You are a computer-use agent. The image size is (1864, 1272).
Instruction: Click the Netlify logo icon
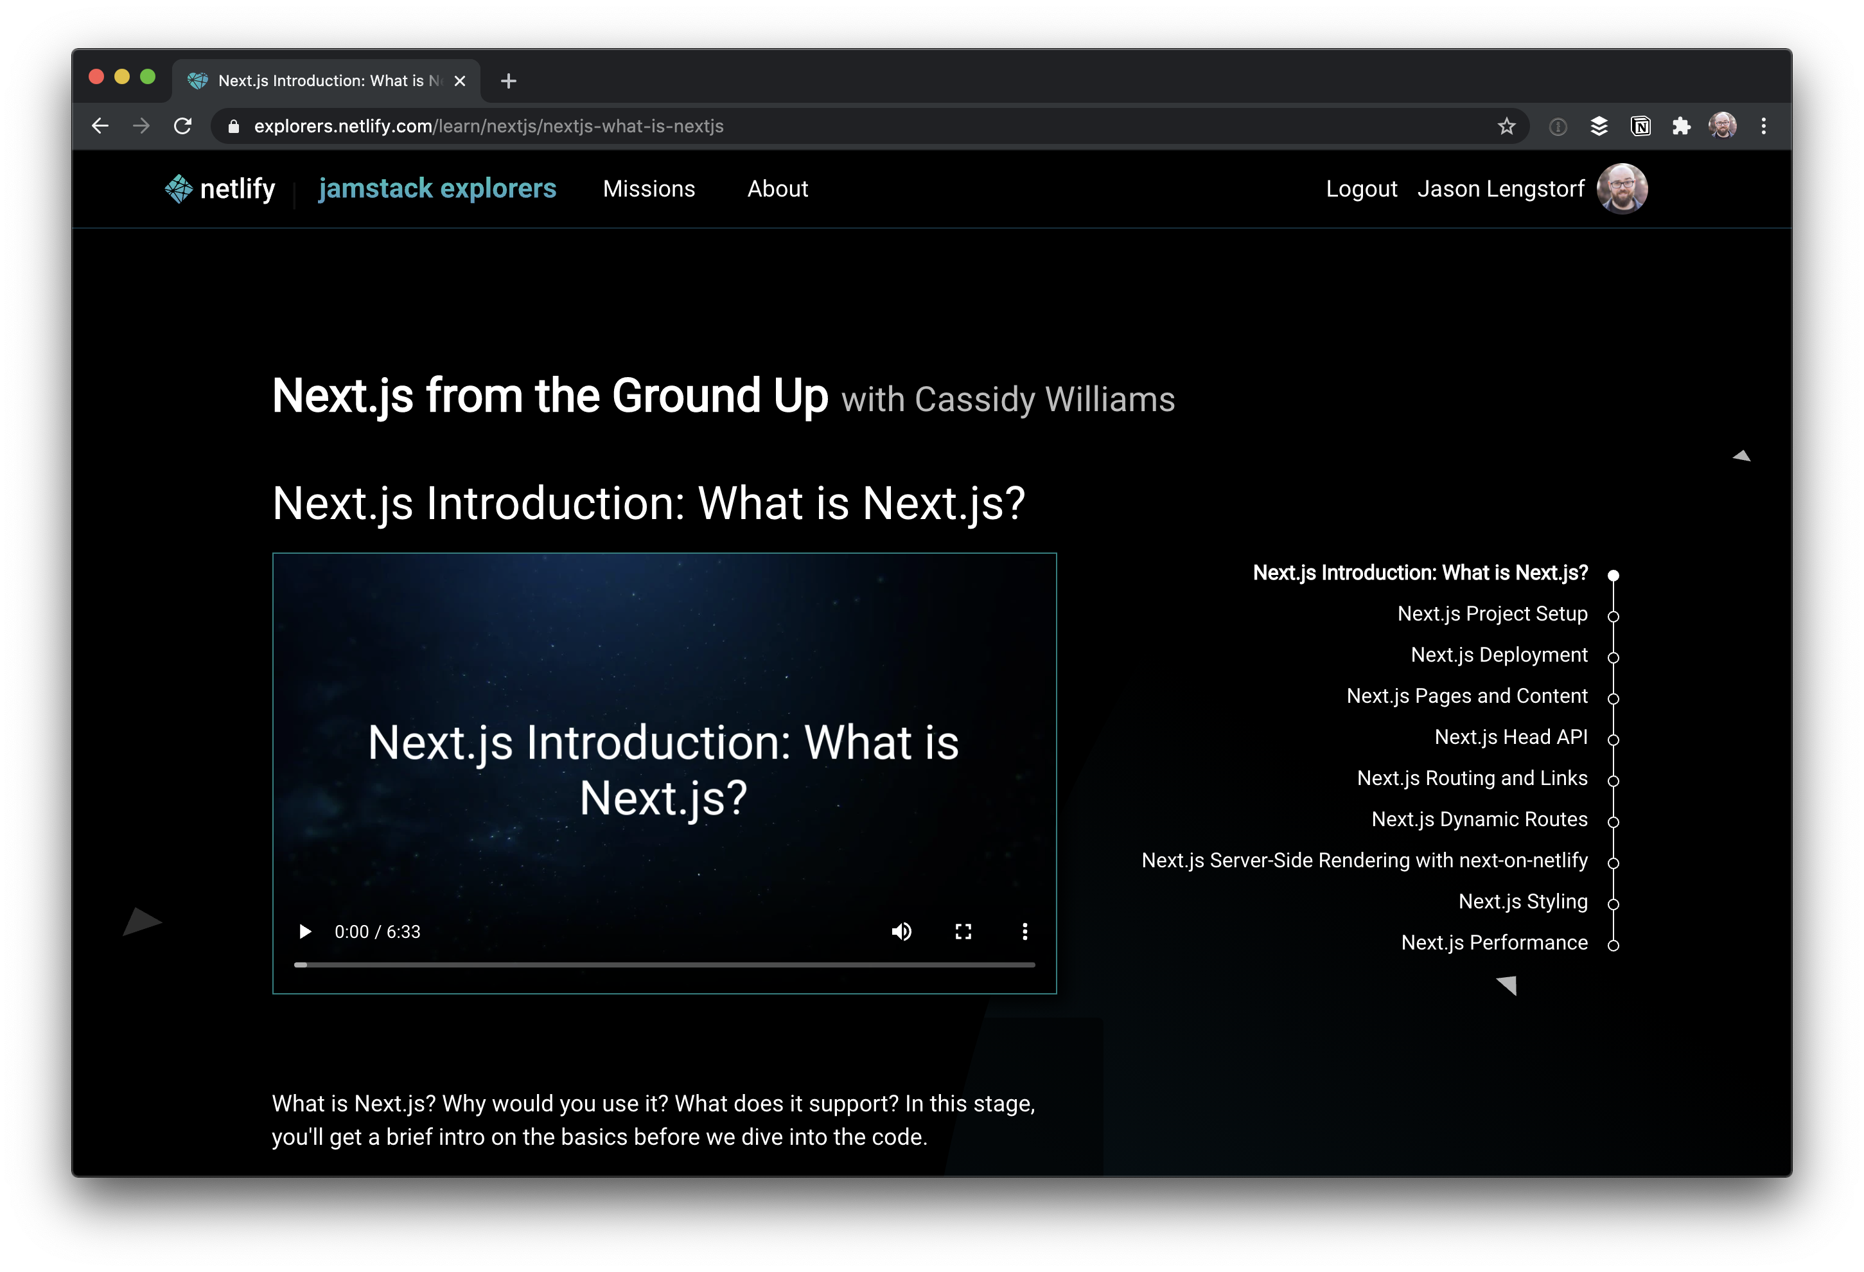180,188
